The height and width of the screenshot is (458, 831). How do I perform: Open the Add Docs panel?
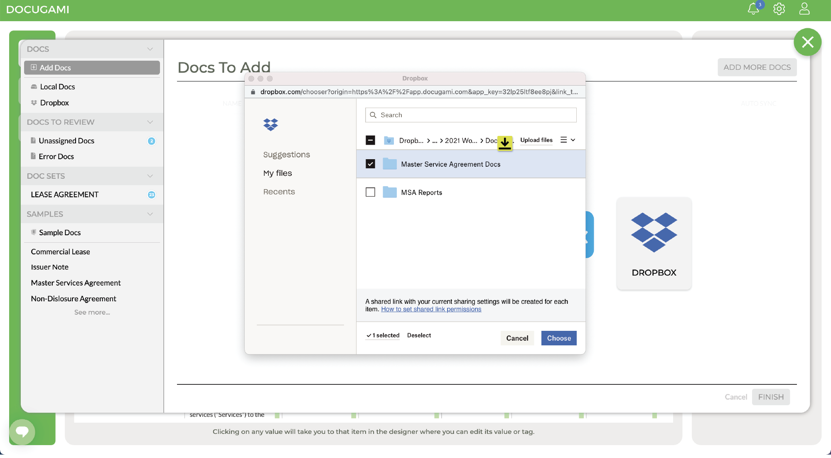click(55, 67)
